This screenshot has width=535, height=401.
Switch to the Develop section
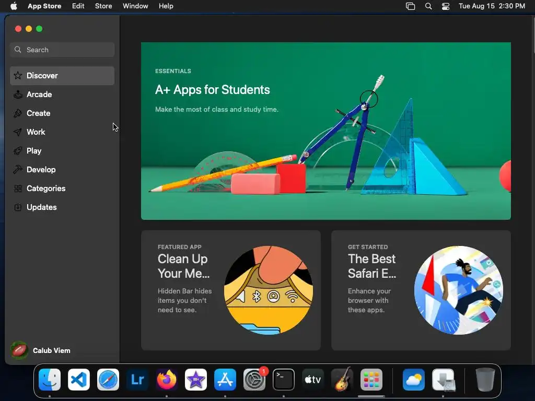[62, 170]
